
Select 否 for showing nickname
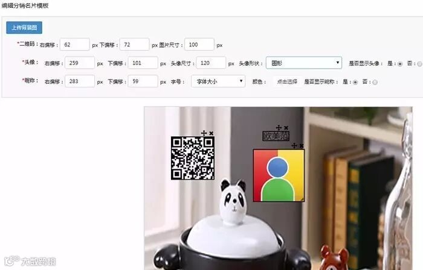click(375, 83)
